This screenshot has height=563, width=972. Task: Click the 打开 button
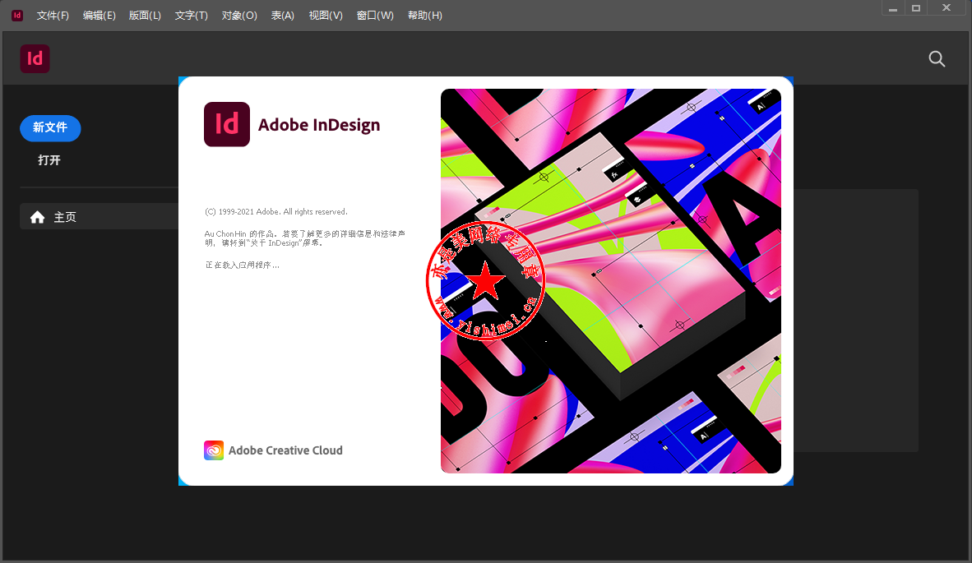[49, 159]
